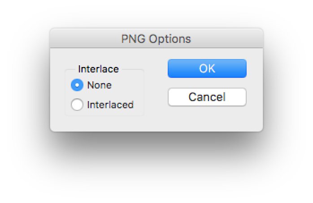
Task: Enable interlacing via the empty radio circle
Action: [77, 105]
